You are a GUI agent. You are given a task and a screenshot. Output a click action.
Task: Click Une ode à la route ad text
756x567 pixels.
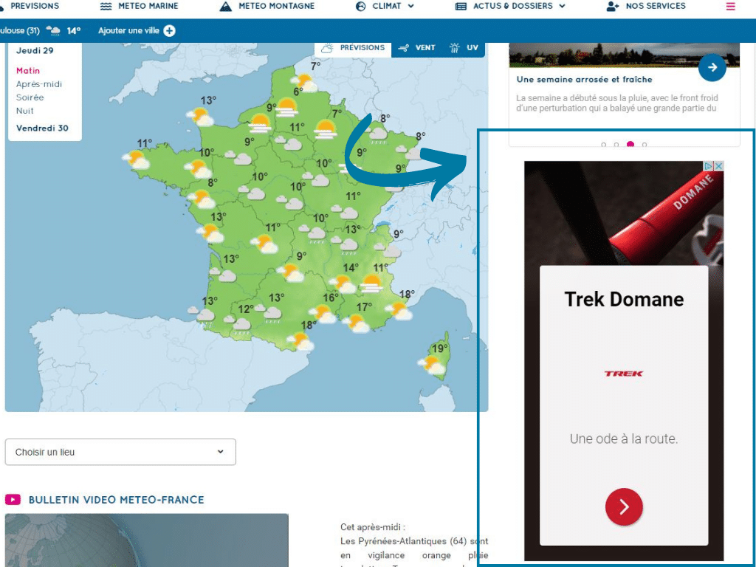click(624, 439)
